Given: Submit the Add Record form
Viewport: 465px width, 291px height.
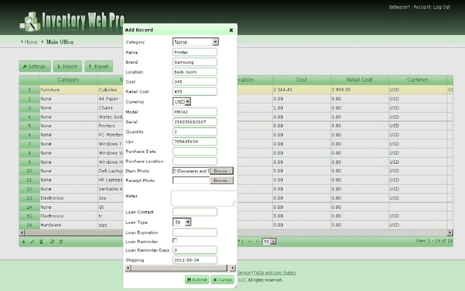Looking at the screenshot, I should [197, 280].
